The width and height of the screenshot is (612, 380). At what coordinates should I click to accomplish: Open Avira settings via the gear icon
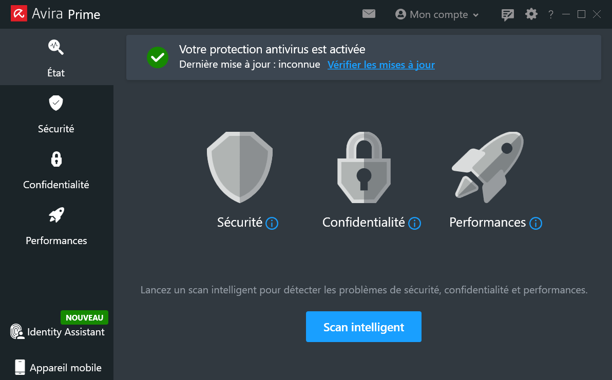(x=531, y=14)
